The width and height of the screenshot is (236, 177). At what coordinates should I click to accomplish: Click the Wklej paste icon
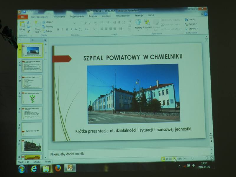[x=22, y=24]
